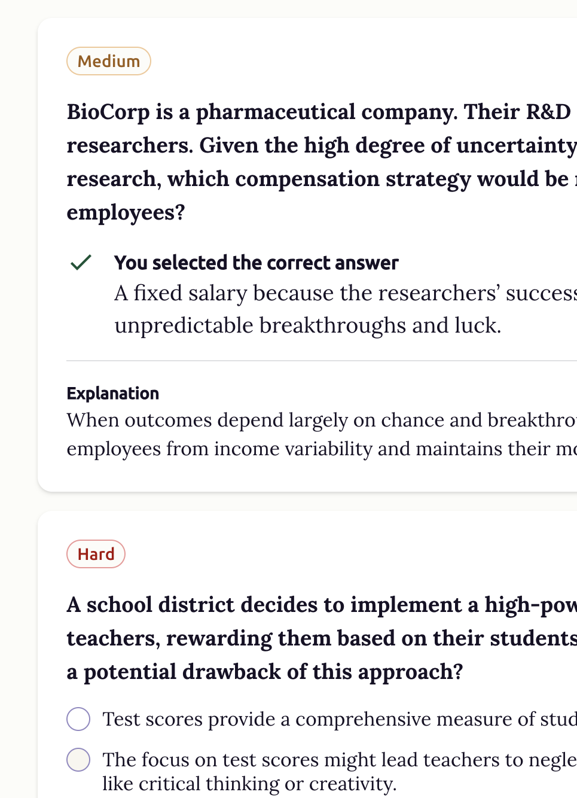
Task: Click the line "unpredictable breakthroughs and luck."
Action: pyautogui.click(x=307, y=325)
